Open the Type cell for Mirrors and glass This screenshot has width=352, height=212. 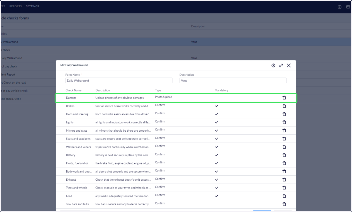pos(160,130)
